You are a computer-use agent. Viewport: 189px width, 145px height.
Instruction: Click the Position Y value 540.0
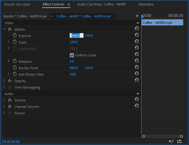click(89, 36)
